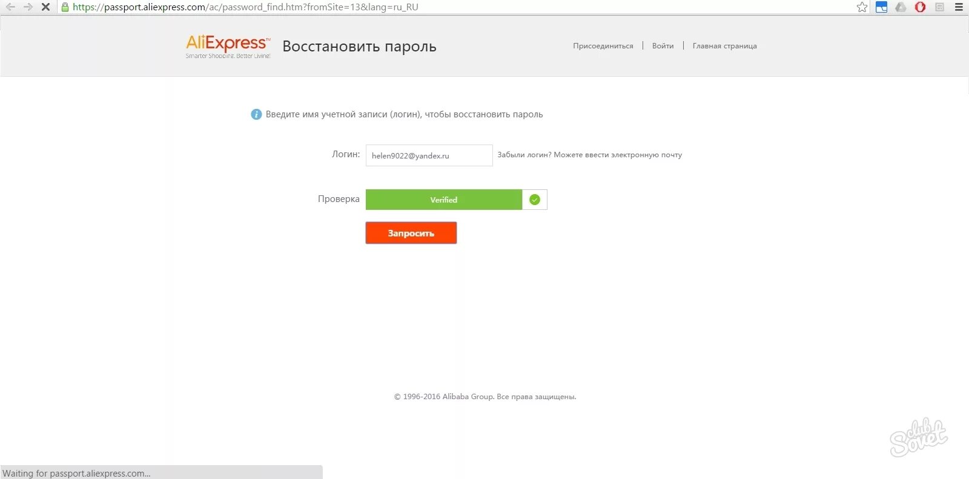
Task: Click the green padlock security icon
Action: (x=65, y=7)
